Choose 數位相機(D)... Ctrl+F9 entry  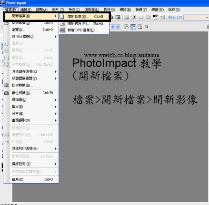tap(31, 93)
